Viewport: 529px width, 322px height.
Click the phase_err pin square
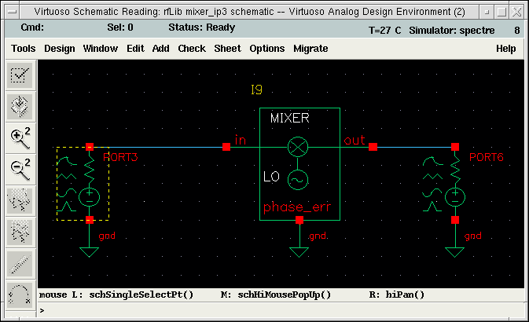[299, 220]
